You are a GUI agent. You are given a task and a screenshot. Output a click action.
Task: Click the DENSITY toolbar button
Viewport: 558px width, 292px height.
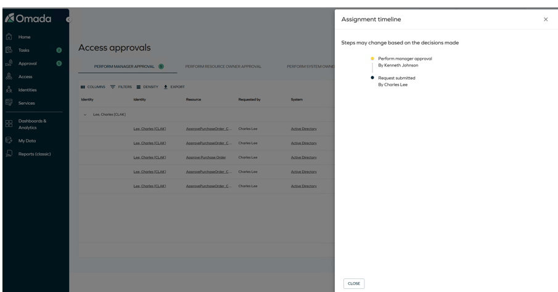147,87
